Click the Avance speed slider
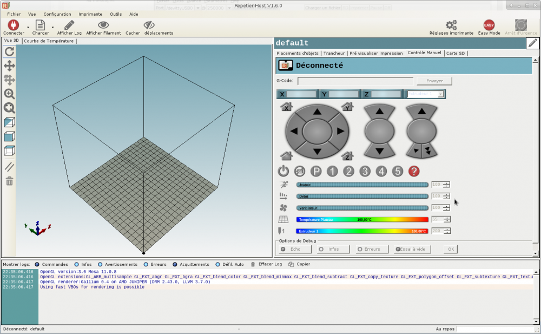The height and width of the screenshot is (334, 541). [x=362, y=185]
